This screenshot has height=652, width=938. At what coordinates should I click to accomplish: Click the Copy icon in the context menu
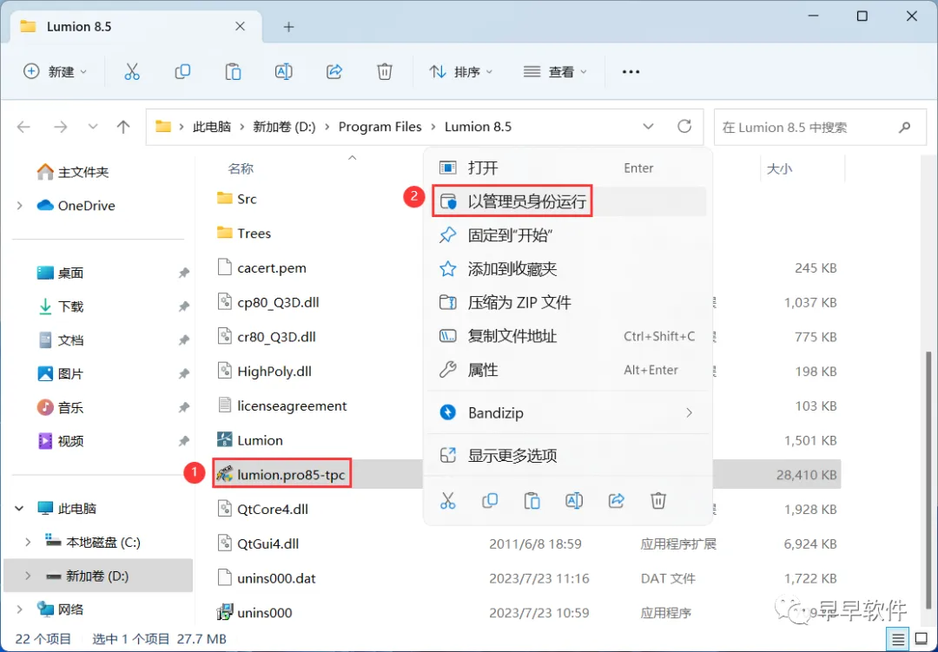click(x=490, y=501)
